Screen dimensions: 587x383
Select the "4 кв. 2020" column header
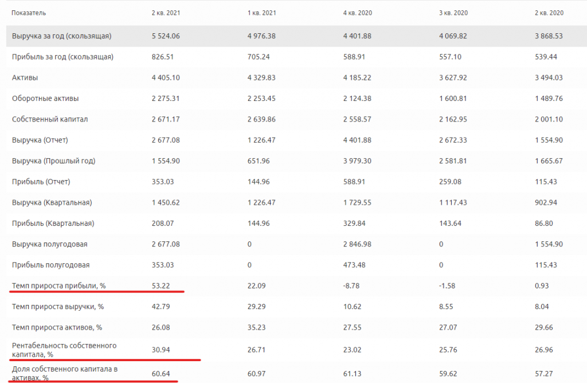coord(358,13)
